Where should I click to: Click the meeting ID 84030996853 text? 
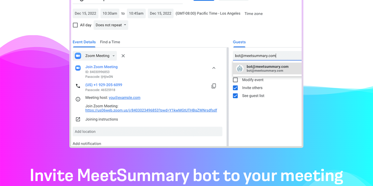pyautogui.click(x=98, y=72)
